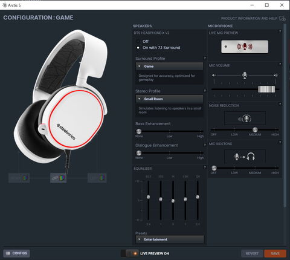Click the quiet-mic icon at volume minimum

point(214,76)
